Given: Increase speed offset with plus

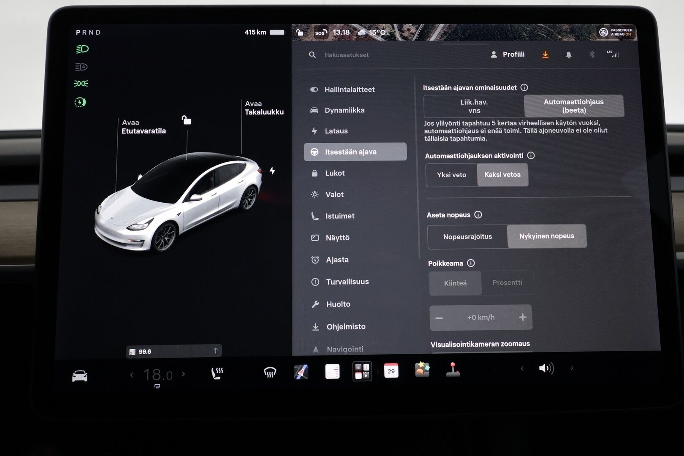Looking at the screenshot, I should 523,317.
